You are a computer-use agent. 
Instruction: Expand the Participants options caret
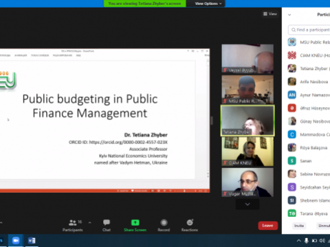point(90,222)
